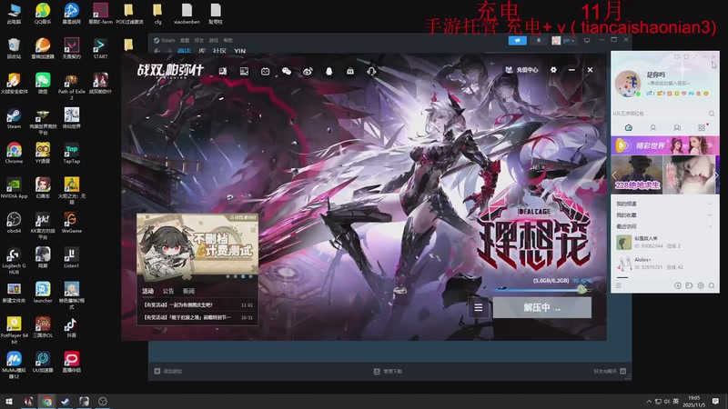This screenshot has height=409, width=728.
Task: Click the Steam icon on the taskbar
Action: pyautogui.click(x=65, y=402)
